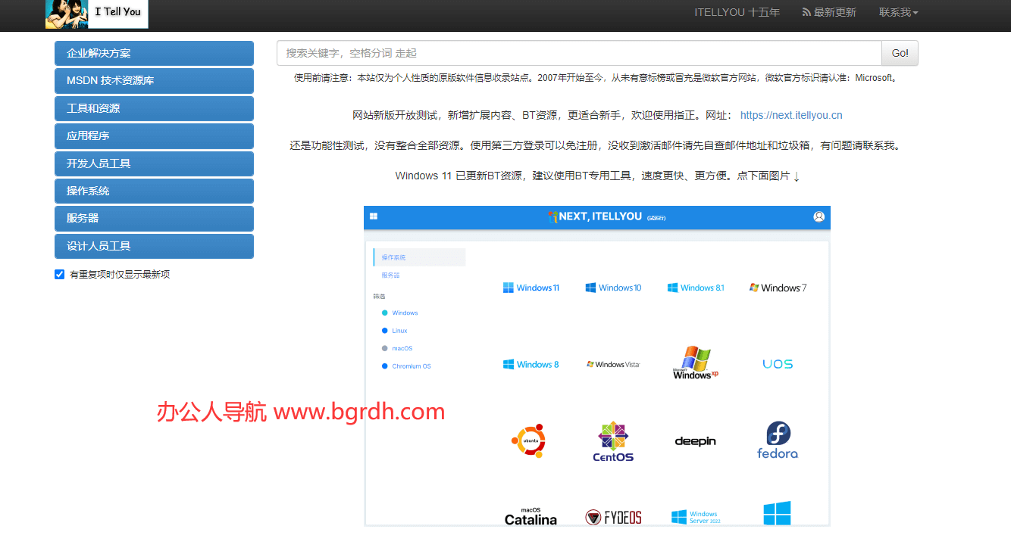
Task: Select the Windows 8.1 logo
Action: (696, 288)
